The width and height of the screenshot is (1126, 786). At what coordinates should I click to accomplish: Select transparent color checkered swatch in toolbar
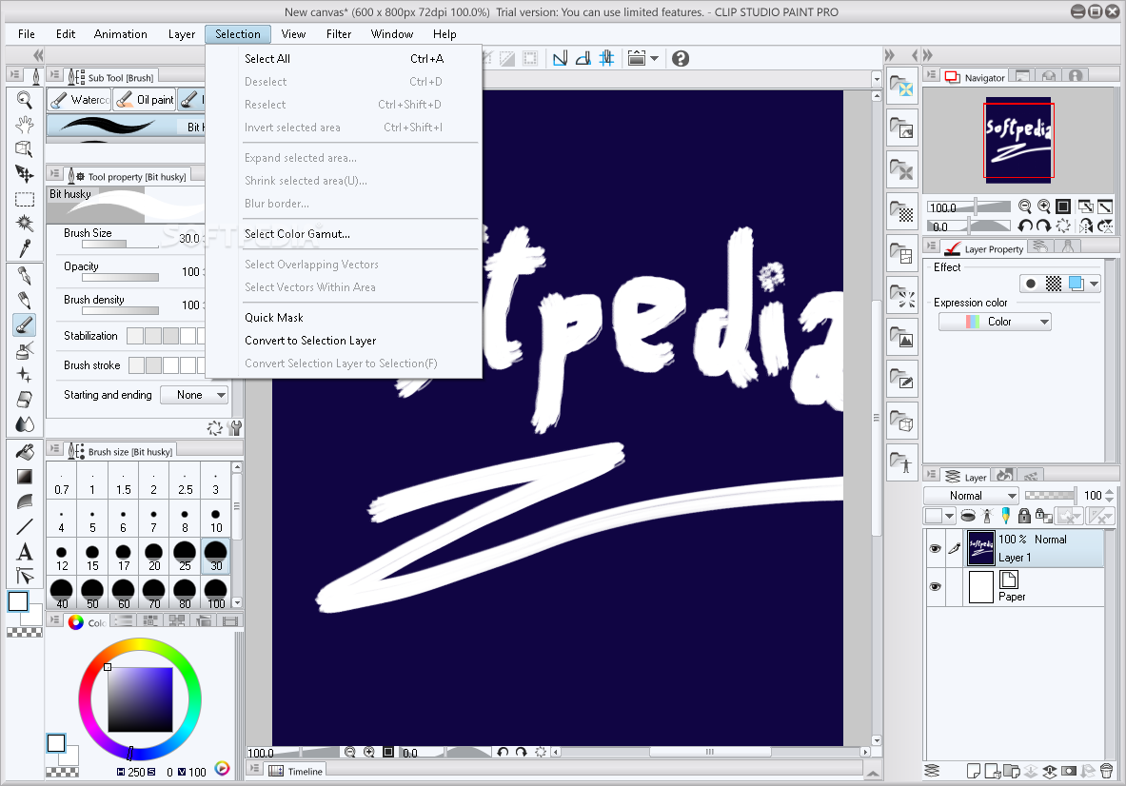click(25, 633)
